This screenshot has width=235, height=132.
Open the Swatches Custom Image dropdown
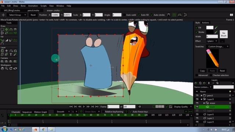218,47
